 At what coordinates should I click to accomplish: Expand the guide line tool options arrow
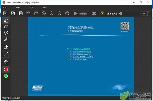(x=9, y=54)
